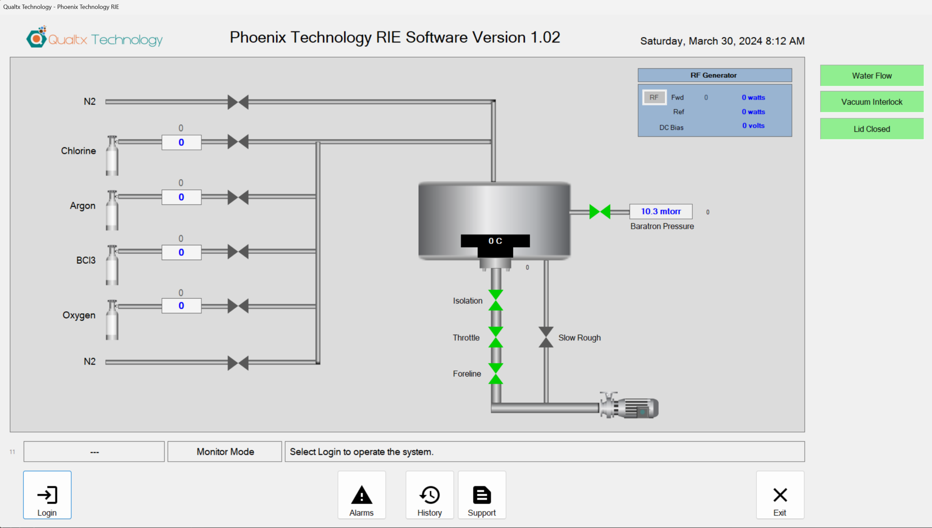The image size is (932, 528).
Task: Click the Ref '0 watts' reading
Action: point(753,112)
